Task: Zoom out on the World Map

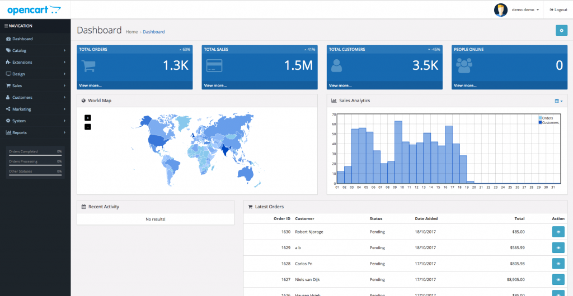Action: [87, 127]
